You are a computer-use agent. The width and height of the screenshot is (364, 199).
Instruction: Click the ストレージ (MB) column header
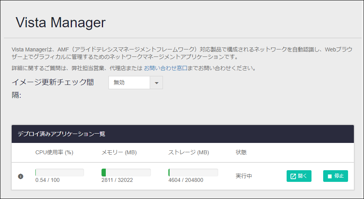click(x=189, y=152)
